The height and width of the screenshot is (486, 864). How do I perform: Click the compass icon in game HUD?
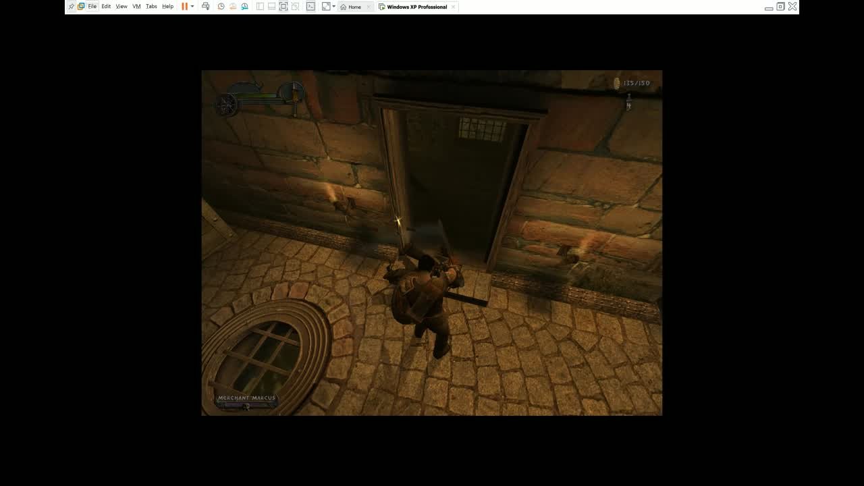[226, 104]
